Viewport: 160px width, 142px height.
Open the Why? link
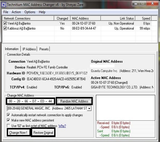(62, 126)
